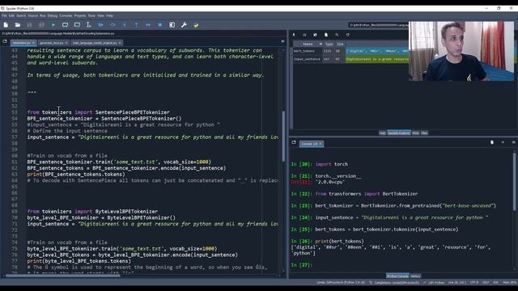The height and width of the screenshot is (291, 518).
Task: Step into function debug icon
Action: pyautogui.click(x=125, y=25)
